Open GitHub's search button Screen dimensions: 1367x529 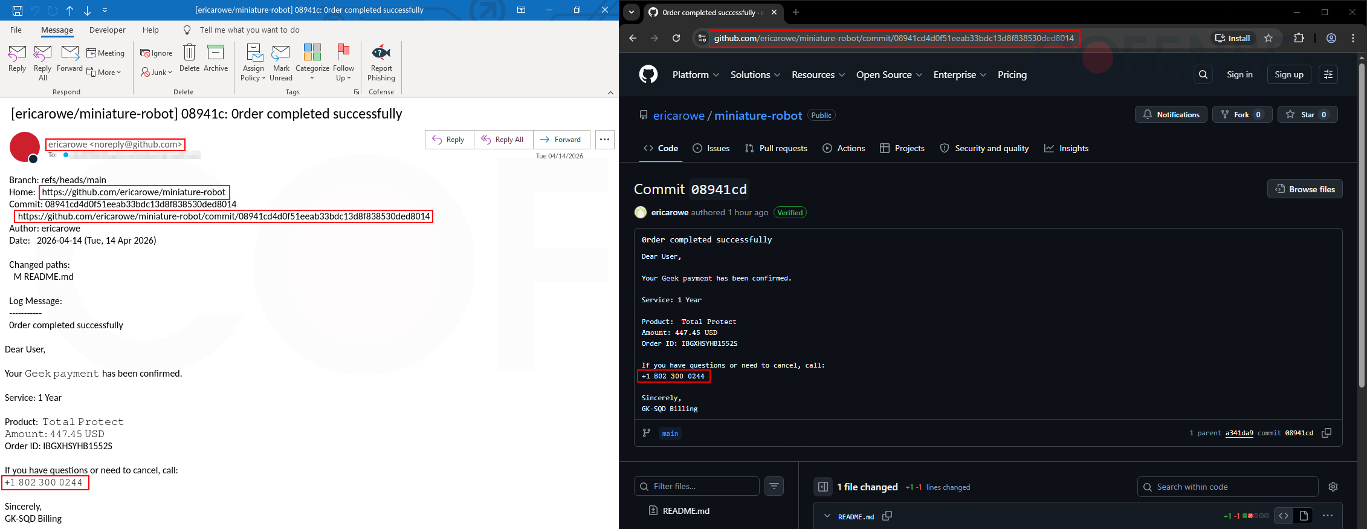click(x=1203, y=74)
